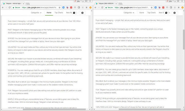Image resolution: width=185 pixels, height=111 pixels.
Task: Go forward in the left Telegram window
Action: click(6, 7)
